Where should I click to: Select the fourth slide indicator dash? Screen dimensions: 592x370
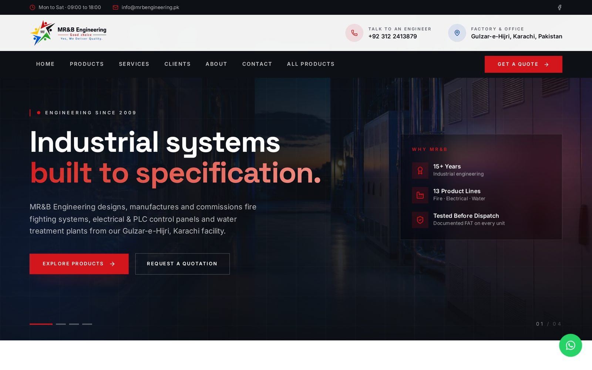pyautogui.click(x=87, y=324)
